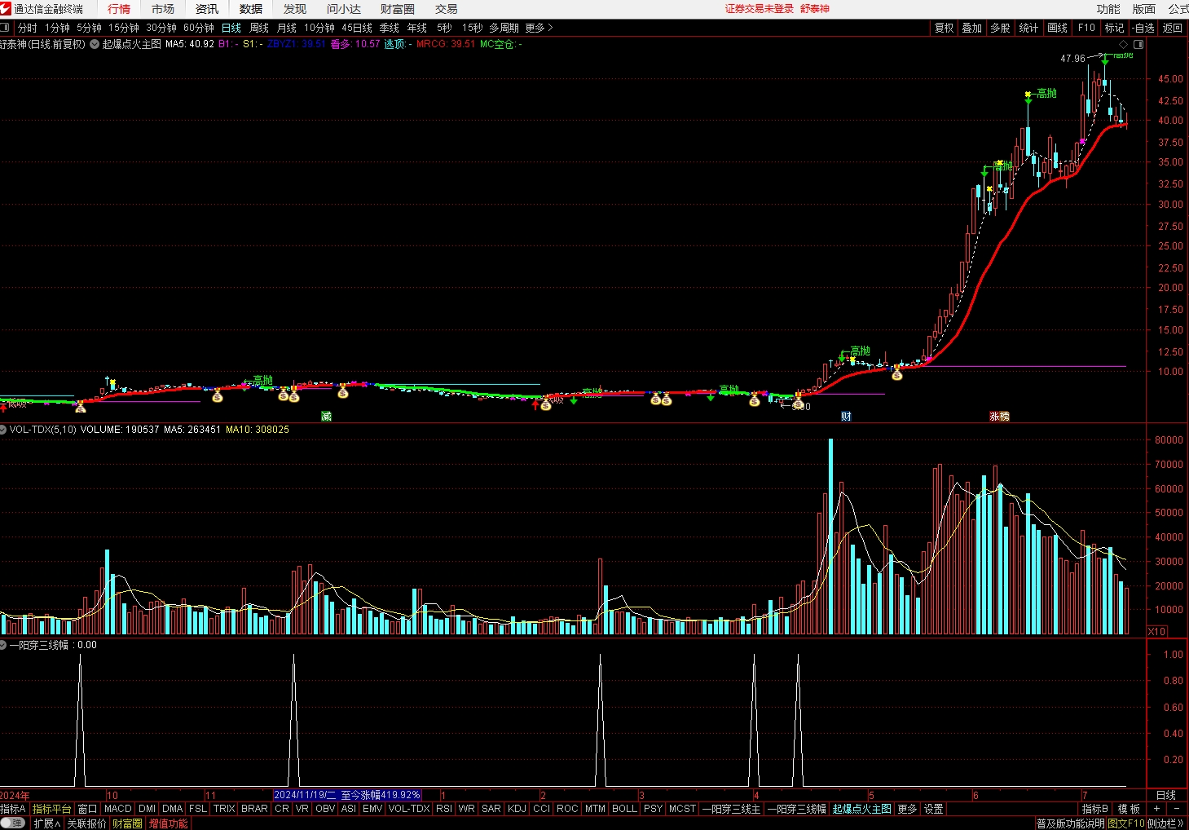Click the 财 event marker under the chart

[x=846, y=417]
